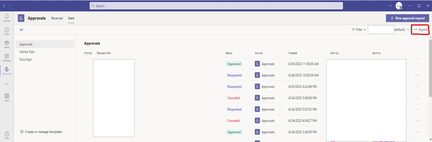
Task: Open Help at bottom of sidebar
Action: [7, 135]
